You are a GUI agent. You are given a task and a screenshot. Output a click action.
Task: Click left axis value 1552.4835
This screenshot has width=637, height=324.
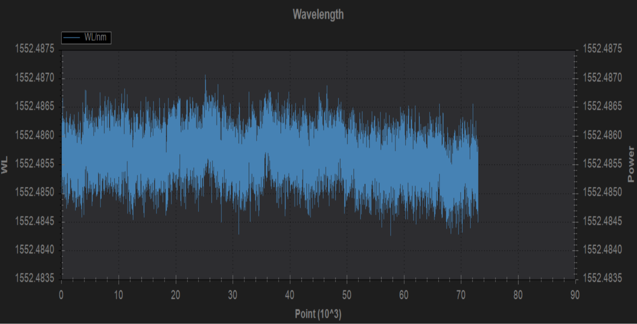point(34,278)
